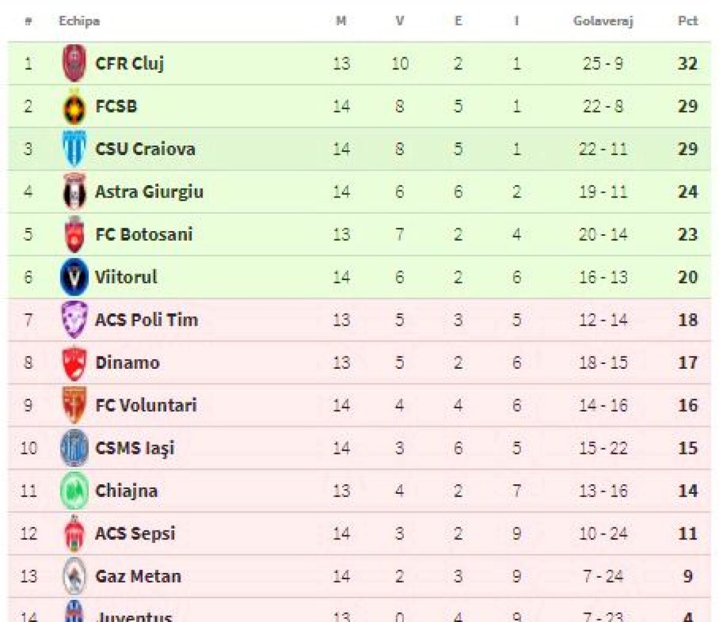719x622 pixels.
Task: Click the CFR Cluj club crest
Action: pyautogui.click(x=74, y=63)
